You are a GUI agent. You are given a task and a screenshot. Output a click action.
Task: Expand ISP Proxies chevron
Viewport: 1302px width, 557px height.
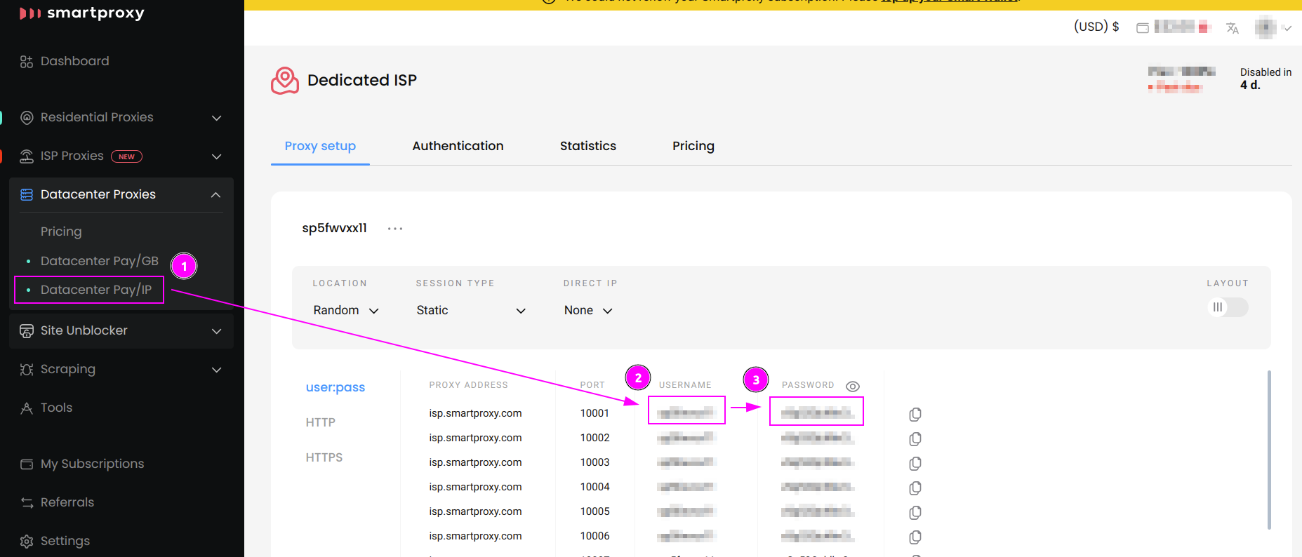(217, 156)
